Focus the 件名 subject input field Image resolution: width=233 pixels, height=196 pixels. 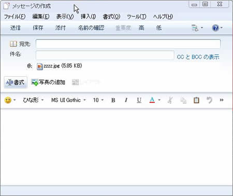click(x=105, y=55)
